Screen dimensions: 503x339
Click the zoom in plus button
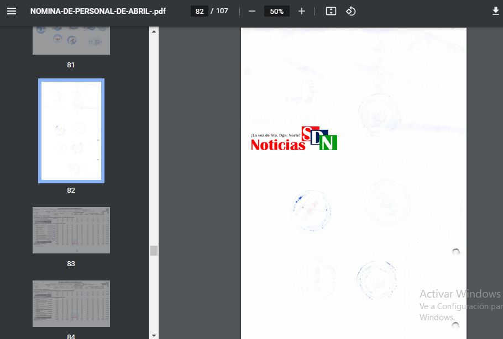301,11
